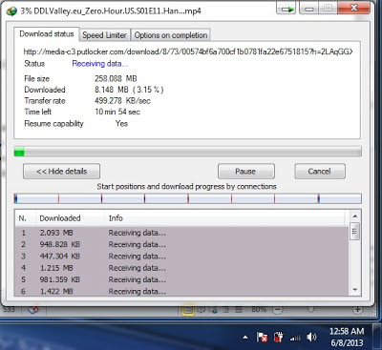Open Action Center flag tray icon
Image resolution: width=382 pixels, height=350 pixels.
coord(262,337)
